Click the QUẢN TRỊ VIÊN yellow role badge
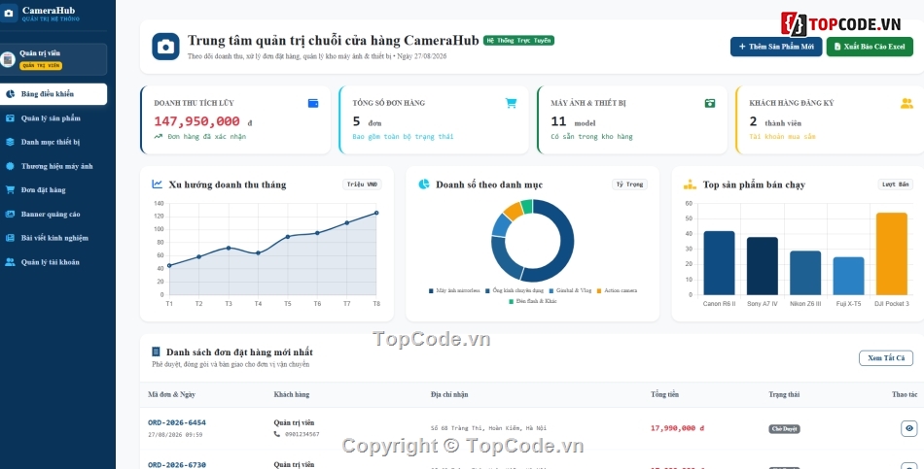924x469 pixels. tap(41, 66)
